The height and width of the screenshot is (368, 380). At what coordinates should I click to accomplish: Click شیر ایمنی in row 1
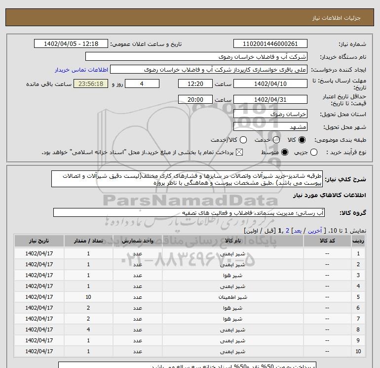tap(232, 254)
